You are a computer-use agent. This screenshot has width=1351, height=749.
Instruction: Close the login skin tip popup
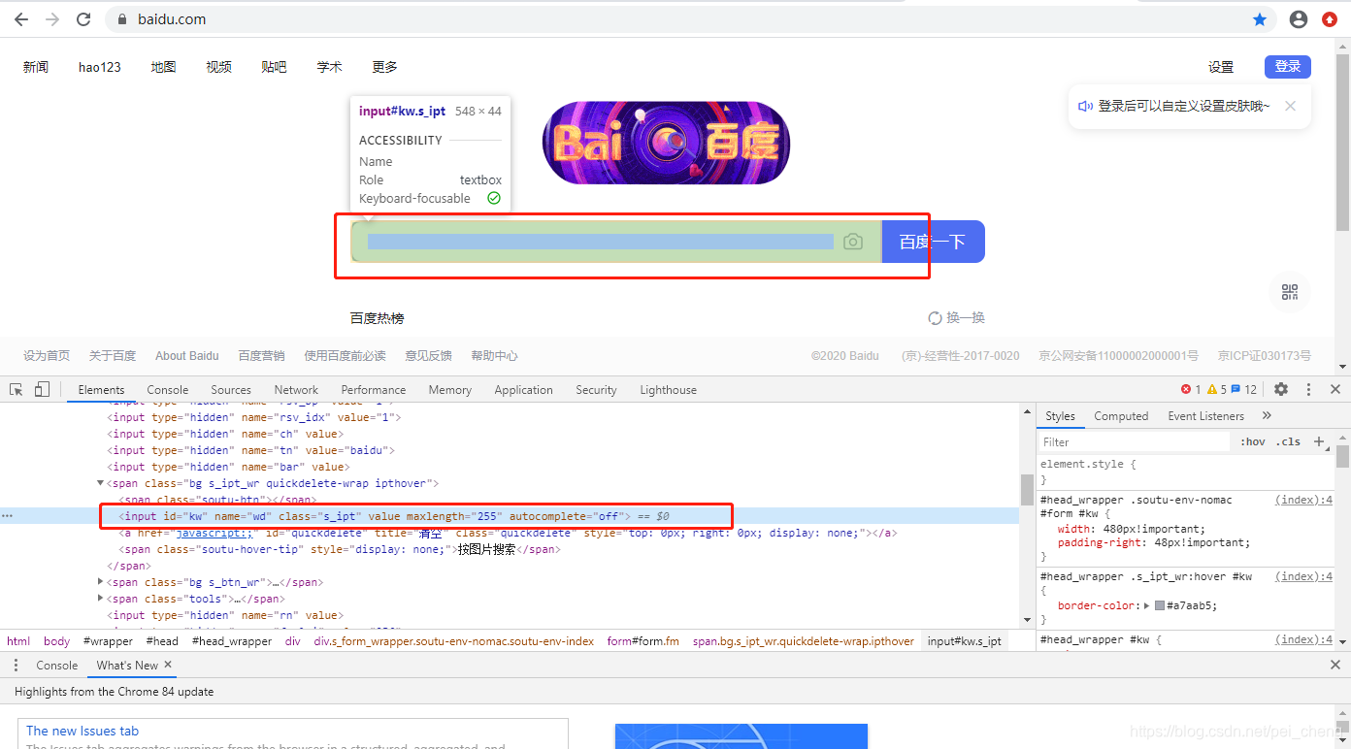(x=1290, y=106)
